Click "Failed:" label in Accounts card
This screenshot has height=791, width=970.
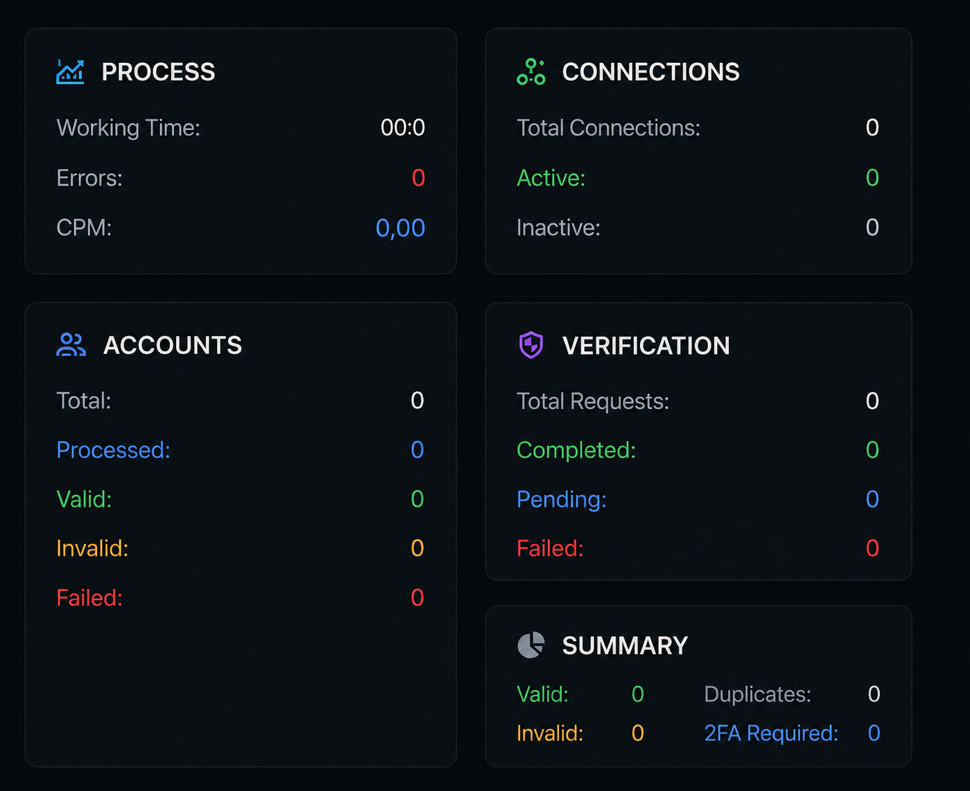[89, 598]
